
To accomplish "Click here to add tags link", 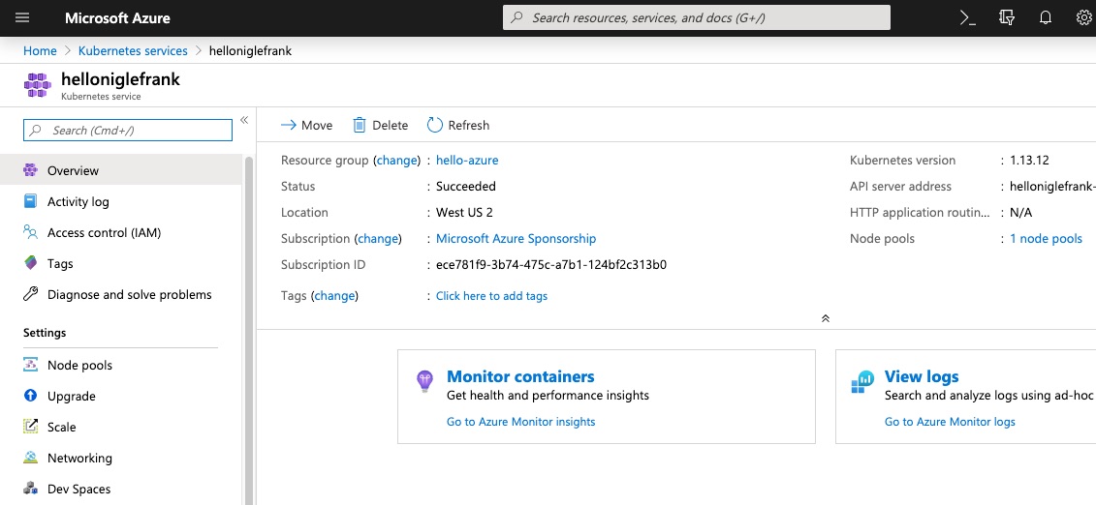I will tap(491, 296).
